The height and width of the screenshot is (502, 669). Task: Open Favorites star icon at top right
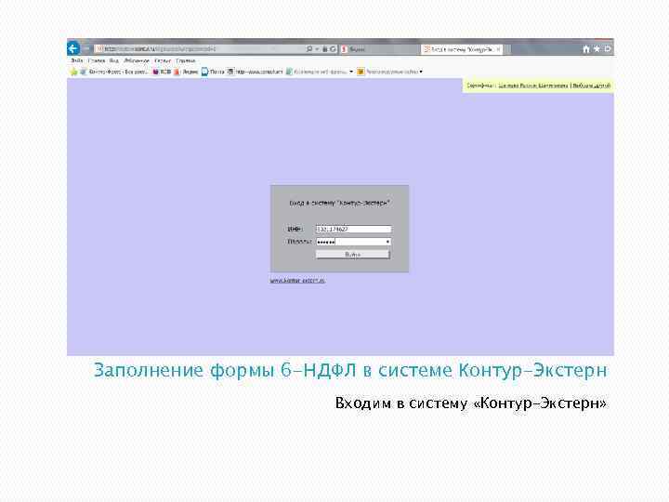click(597, 49)
